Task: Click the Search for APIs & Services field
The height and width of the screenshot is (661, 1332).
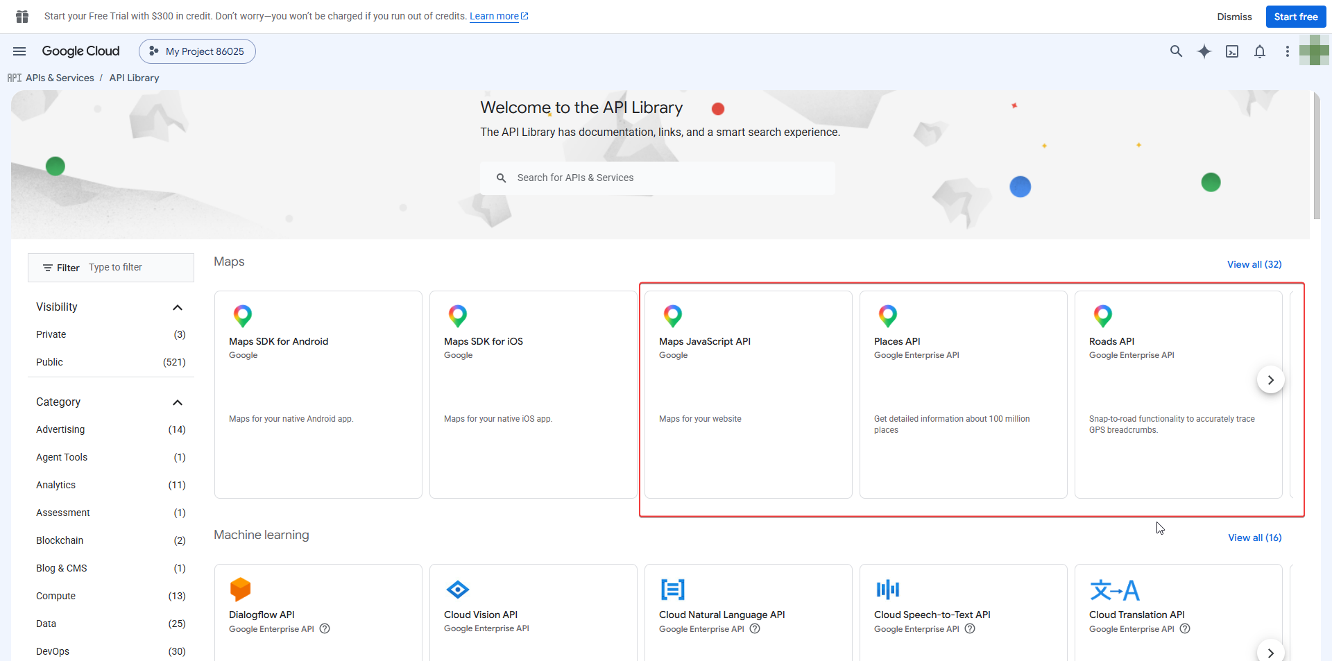Action: tap(658, 178)
